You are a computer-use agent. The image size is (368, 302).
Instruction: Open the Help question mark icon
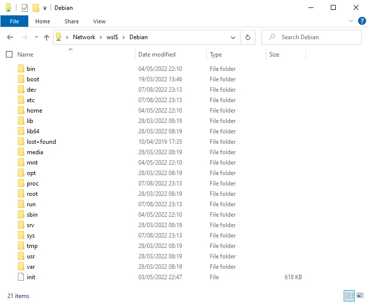click(x=362, y=21)
